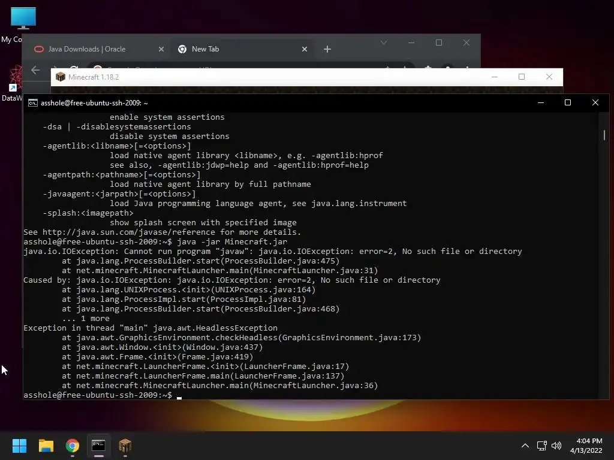Maximize the Chrome window
The image size is (614, 460).
tap(438, 43)
